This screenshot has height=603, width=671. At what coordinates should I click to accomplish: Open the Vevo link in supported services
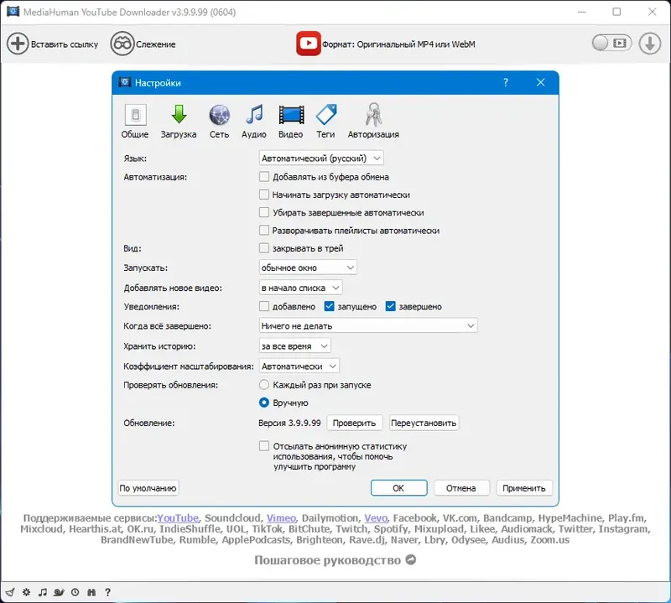tap(376, 518)
